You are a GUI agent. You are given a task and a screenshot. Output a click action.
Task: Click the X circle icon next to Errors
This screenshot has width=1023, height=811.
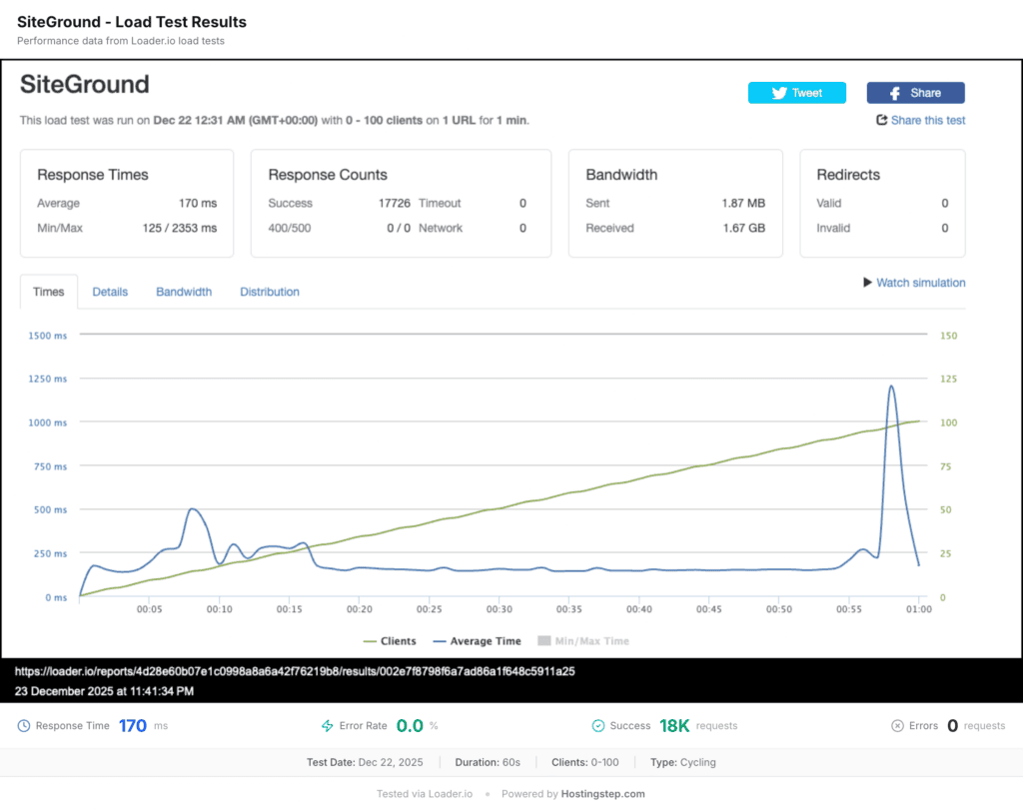click(x=897, y=726)
